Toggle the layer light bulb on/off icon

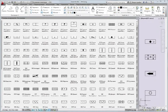(68, 13)
